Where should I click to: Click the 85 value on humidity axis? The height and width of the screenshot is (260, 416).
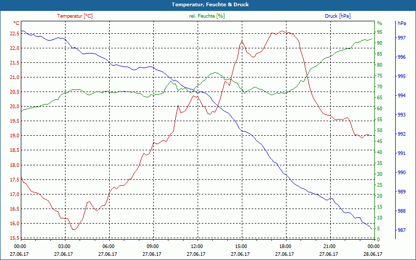[380, 54]
